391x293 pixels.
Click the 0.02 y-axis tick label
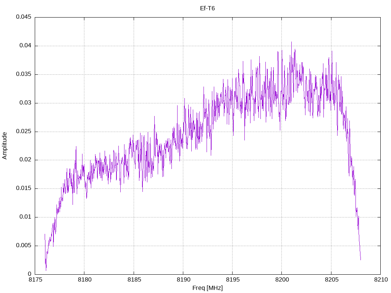coord(26,160)
